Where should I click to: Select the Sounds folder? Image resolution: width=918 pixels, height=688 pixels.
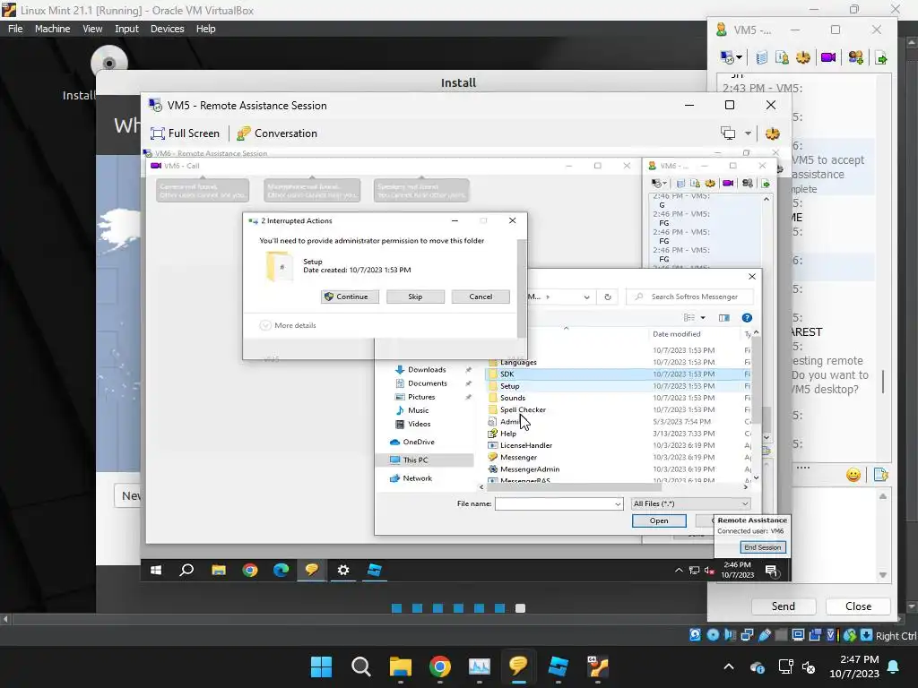tap(512, 398)
